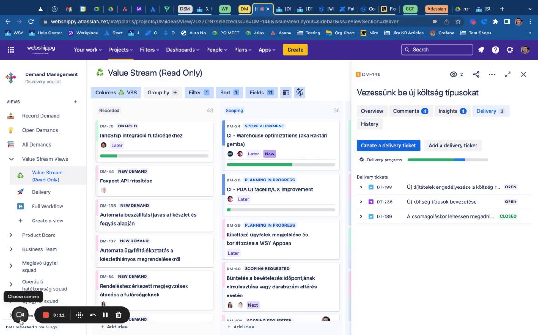Open the Sort button with 1 applied

[229, 93]
